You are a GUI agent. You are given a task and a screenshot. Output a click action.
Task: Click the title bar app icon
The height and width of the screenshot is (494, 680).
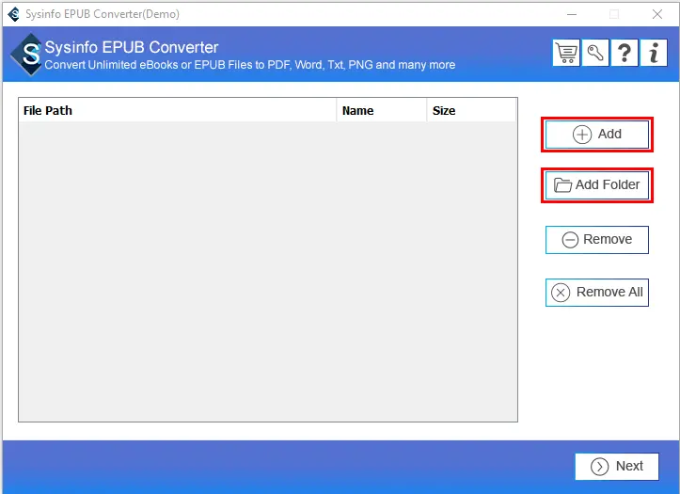click(x=13, y=14)
